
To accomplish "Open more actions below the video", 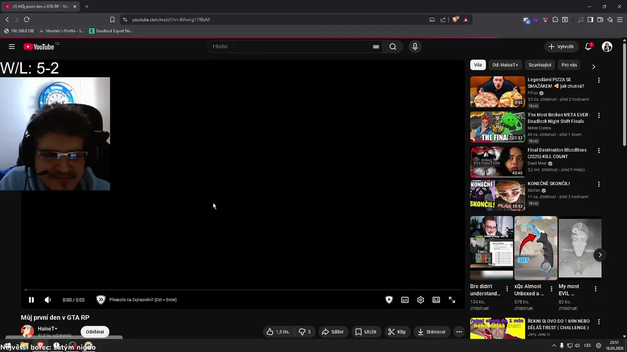I will click(x=459, y=332).
